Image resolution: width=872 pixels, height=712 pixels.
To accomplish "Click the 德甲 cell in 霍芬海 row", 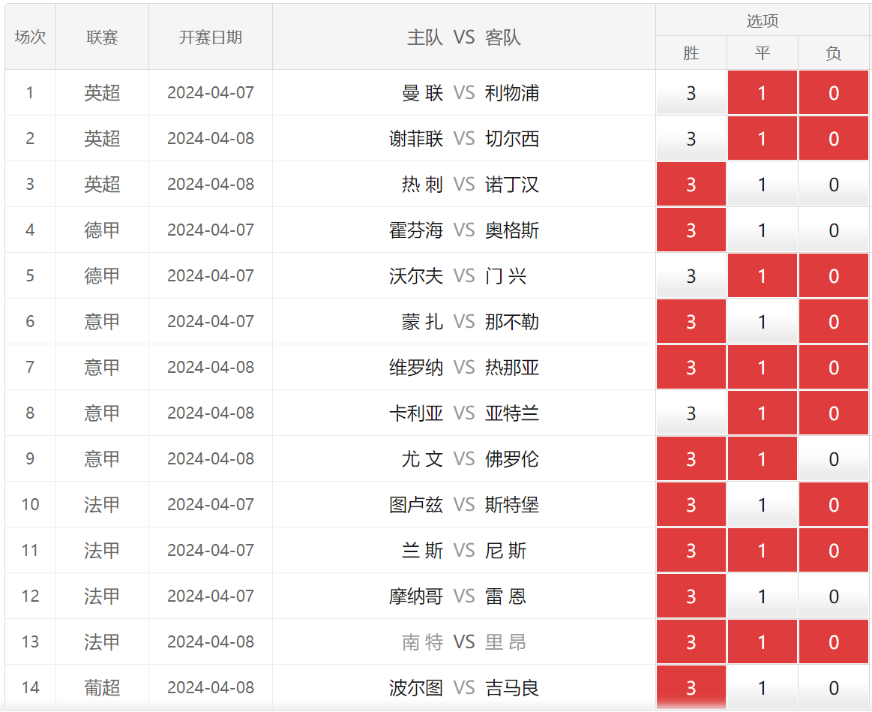I will pos(102,230).
